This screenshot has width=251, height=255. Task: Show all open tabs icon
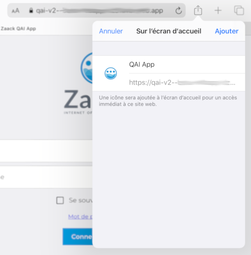[239, 10]
